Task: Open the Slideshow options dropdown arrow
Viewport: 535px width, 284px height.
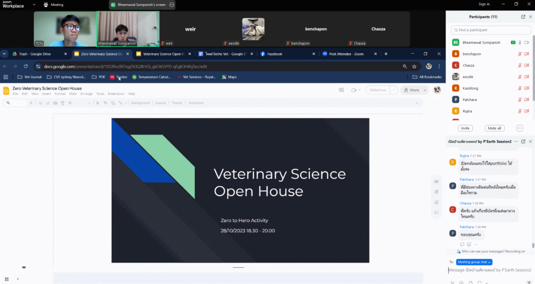Action: pos(393,90)
